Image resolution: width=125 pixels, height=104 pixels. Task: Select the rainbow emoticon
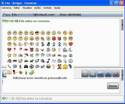[x=21, y=55]
